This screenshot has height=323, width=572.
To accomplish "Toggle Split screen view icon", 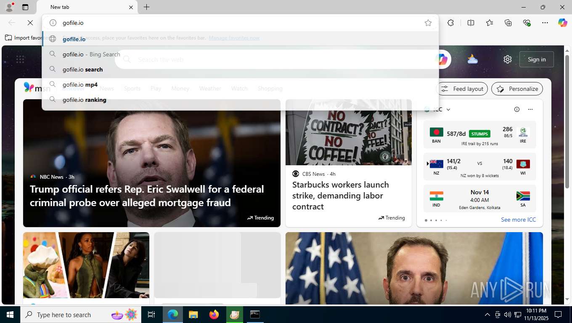I will click(471, 23).
